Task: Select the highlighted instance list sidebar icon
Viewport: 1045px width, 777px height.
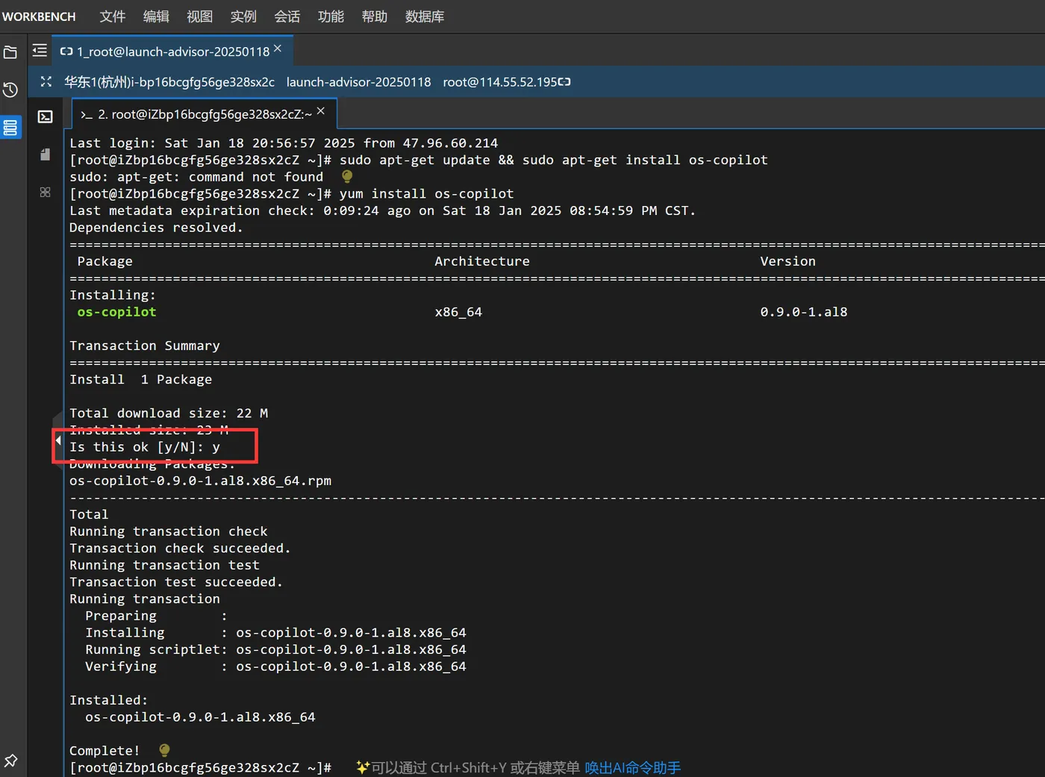Action: [x=10, y=128]
